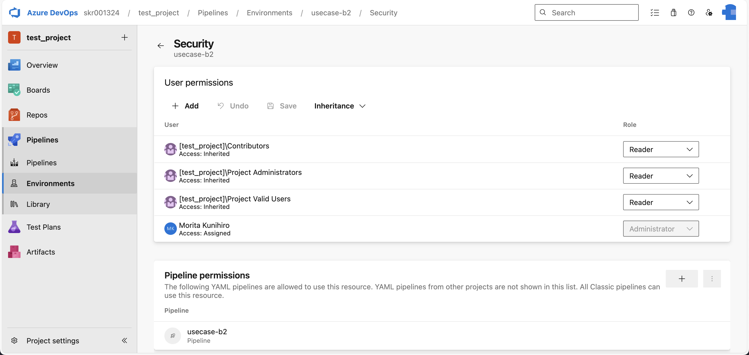
Task: Select Library in the sidebar
Action: (x=38, y=204)
